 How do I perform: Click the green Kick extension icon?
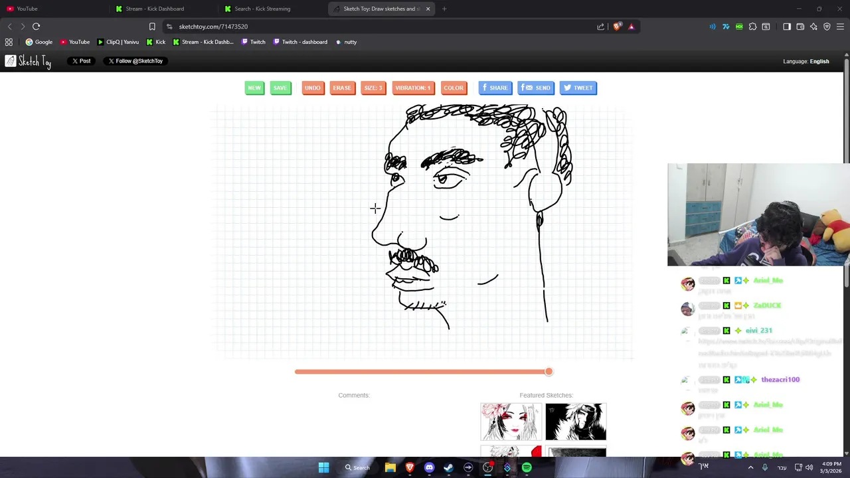point(739,27)
